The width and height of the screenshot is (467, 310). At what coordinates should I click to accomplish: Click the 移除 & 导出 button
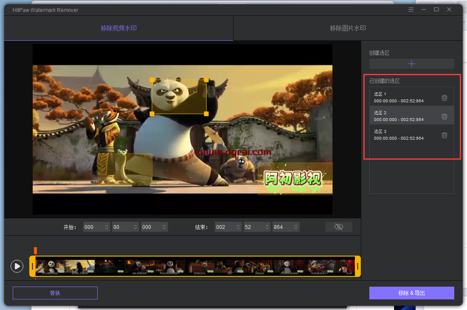pos(412,293)
